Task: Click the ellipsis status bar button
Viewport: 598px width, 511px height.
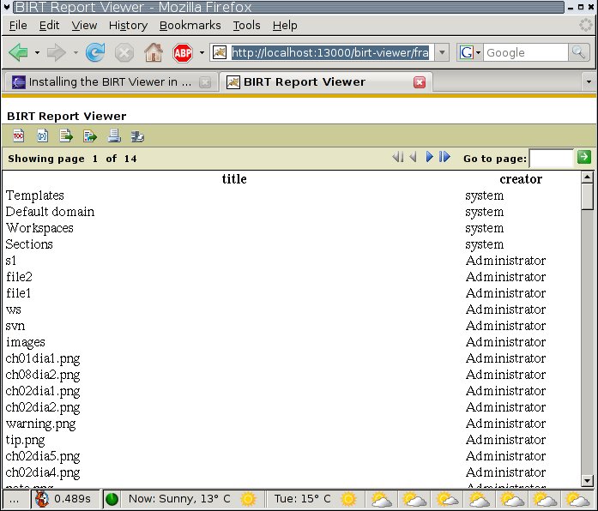Action: 14,499
